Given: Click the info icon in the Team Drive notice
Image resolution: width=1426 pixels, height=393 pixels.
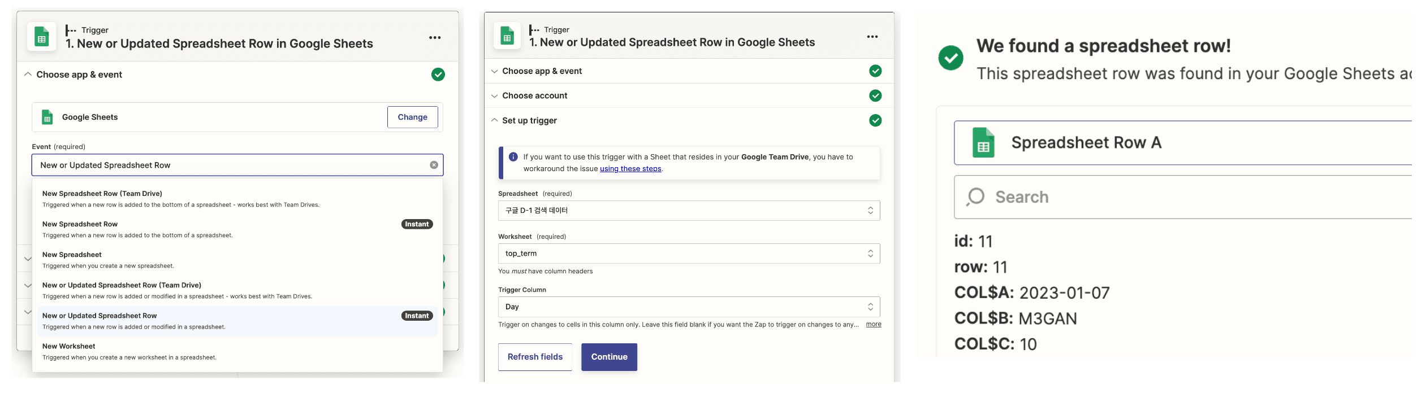Looking at the screenshot, I should coord(513,157).
